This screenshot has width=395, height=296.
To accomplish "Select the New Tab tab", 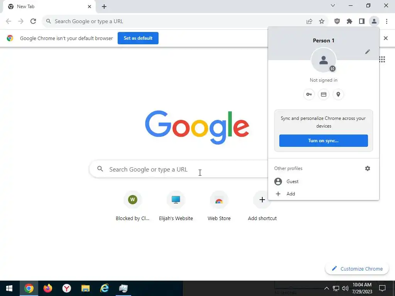I will (x=49, y=7).
